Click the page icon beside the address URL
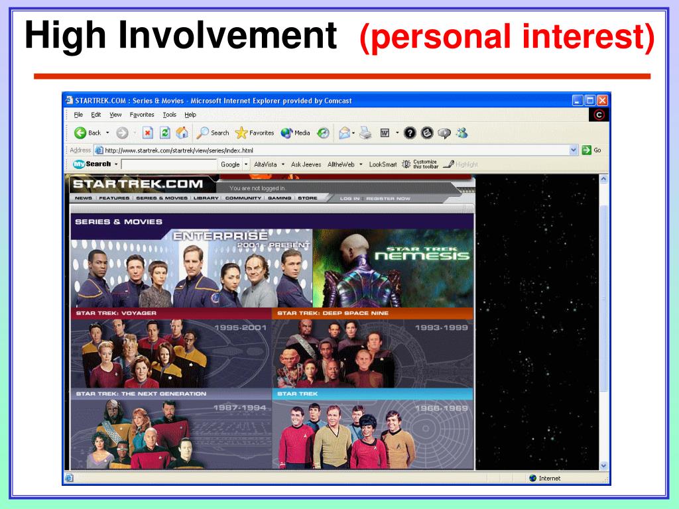 [x=99, y=150]
